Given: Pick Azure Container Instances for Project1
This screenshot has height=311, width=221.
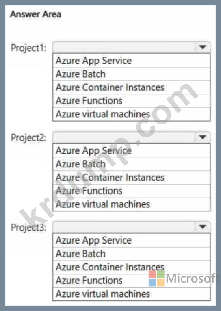Looking at the screenshot, I should (132, 87).
